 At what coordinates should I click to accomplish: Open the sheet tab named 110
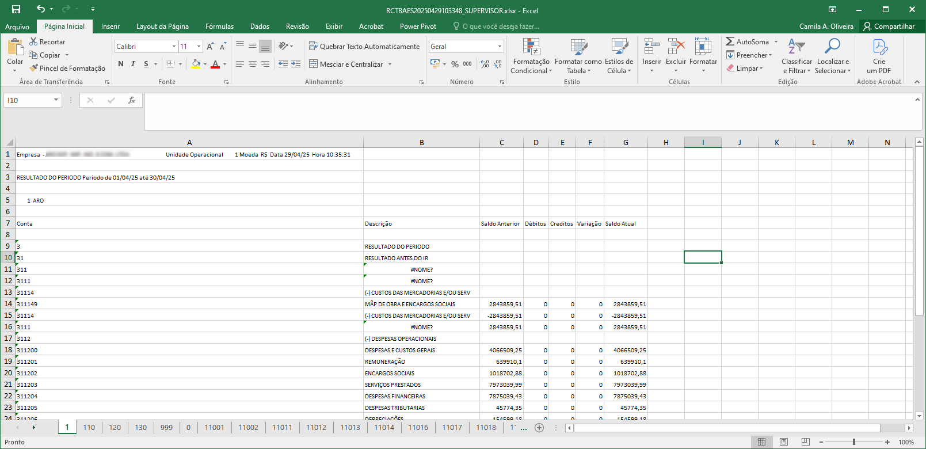(89, 427)
